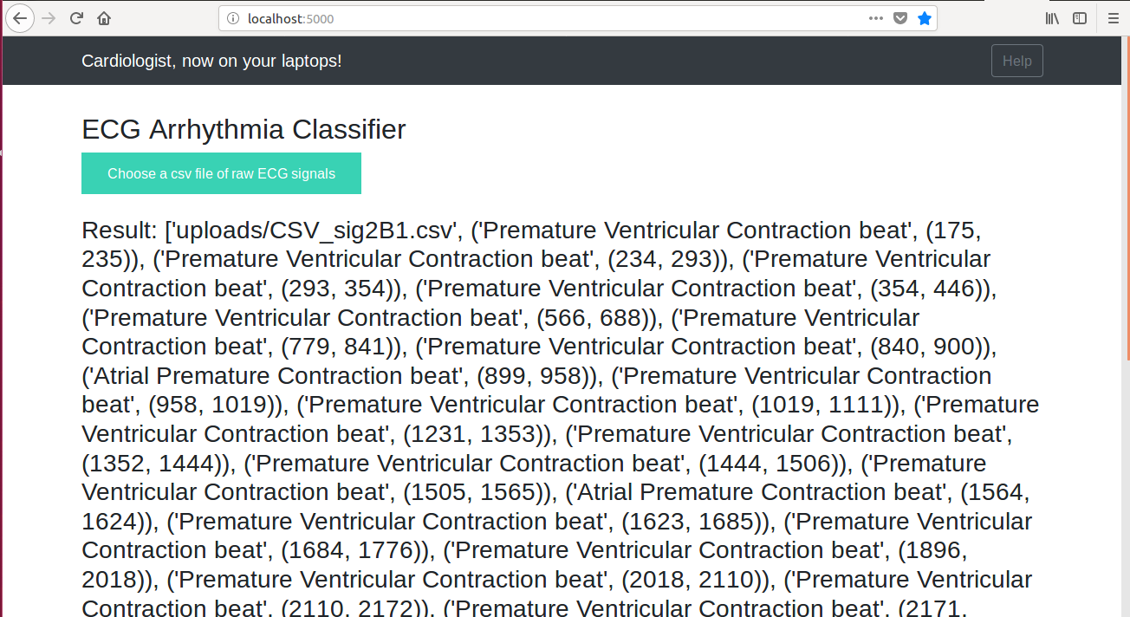Click the Help button in navbar
Image resolution: width=1130 pixels, height=617 pixels.
1017,61
